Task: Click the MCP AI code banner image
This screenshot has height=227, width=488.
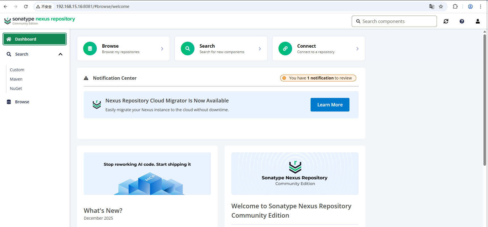Action: coord(147,174)
